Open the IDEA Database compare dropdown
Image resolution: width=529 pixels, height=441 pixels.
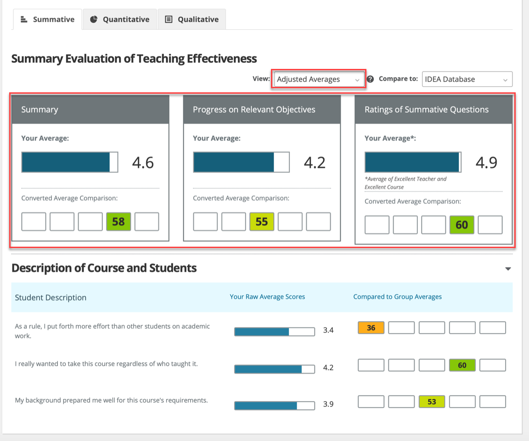pos(467,79)
